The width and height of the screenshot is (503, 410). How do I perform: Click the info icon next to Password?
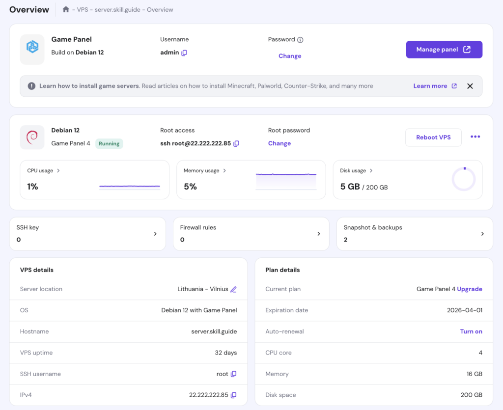[300, 39]
